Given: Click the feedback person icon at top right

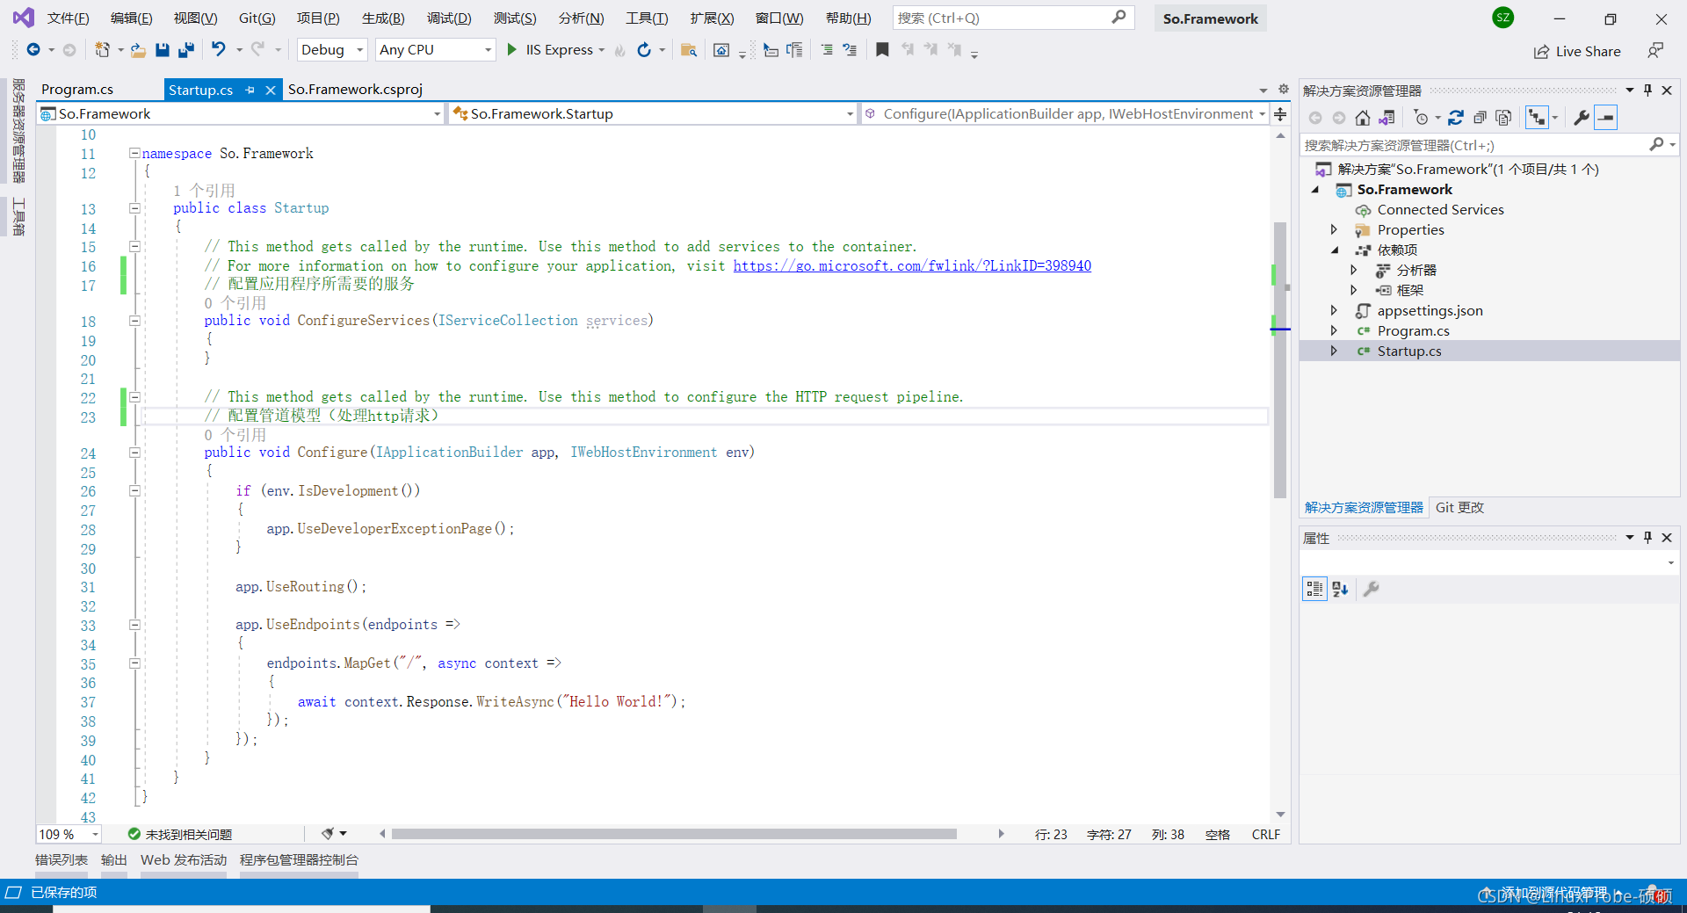Looking at the screenshot, I should 1655,51.
